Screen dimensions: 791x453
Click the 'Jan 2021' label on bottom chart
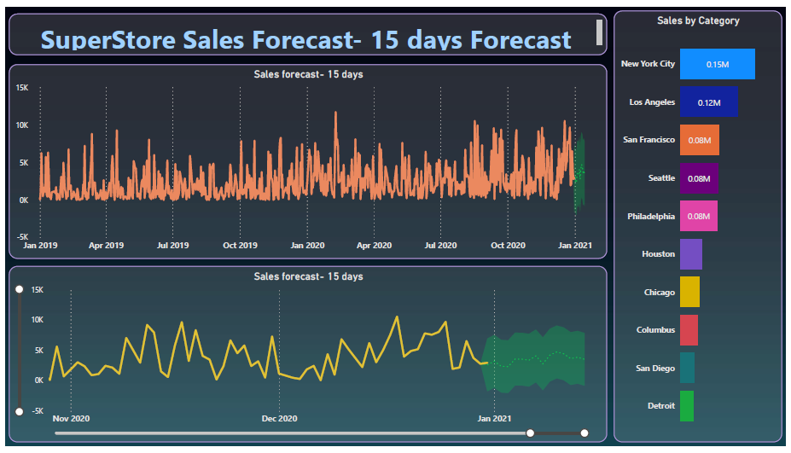point(494,418)
